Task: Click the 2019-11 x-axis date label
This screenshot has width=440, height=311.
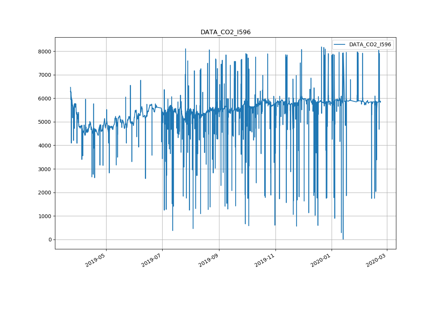Action: pos(265,260)
